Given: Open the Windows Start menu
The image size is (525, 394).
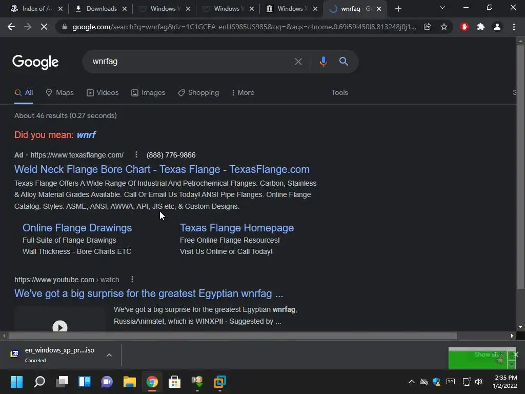Looking at the screenshot, I should [x=16, y=382].
